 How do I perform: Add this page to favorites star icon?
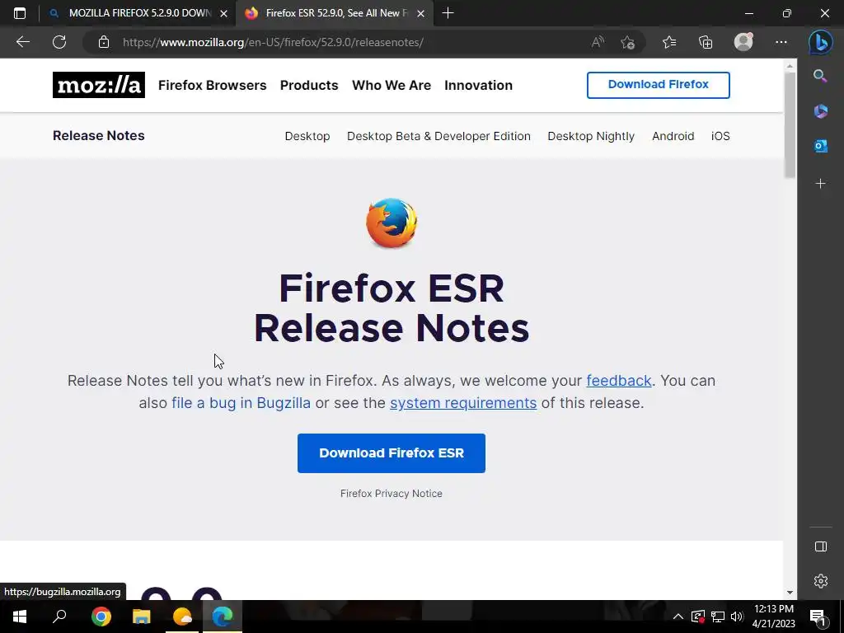(x=627, y=42)
